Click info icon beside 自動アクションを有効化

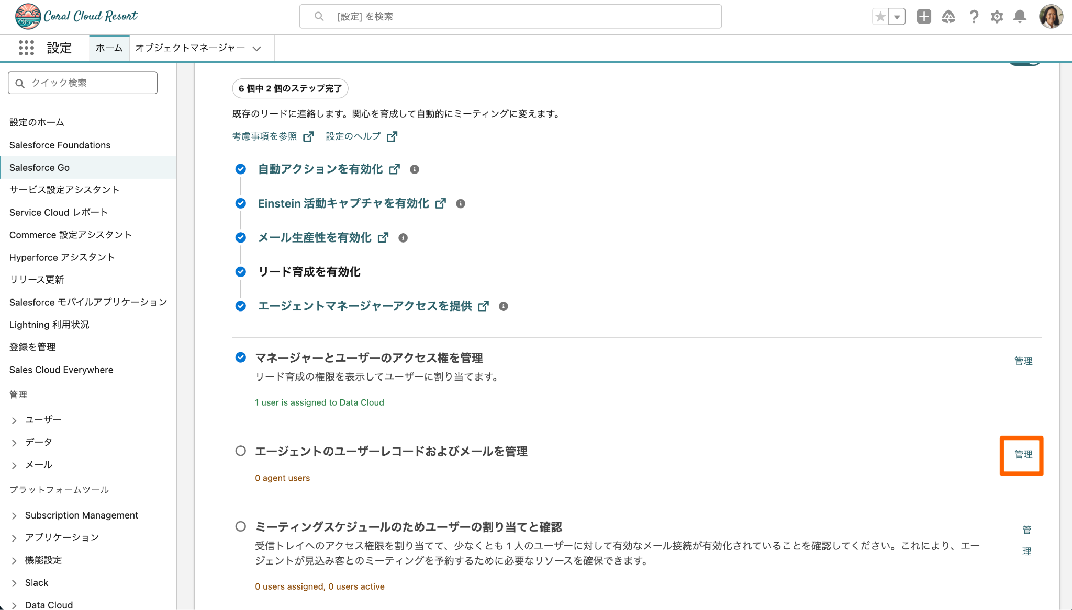tap(414, 169)
